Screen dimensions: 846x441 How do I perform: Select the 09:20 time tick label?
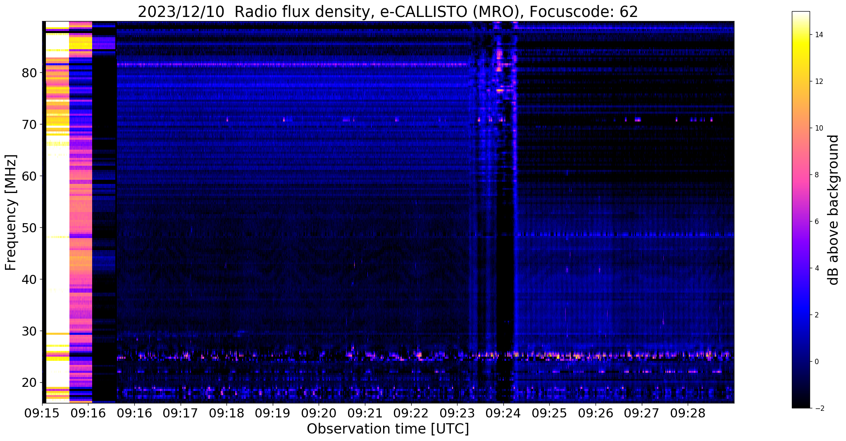(319, 413)
